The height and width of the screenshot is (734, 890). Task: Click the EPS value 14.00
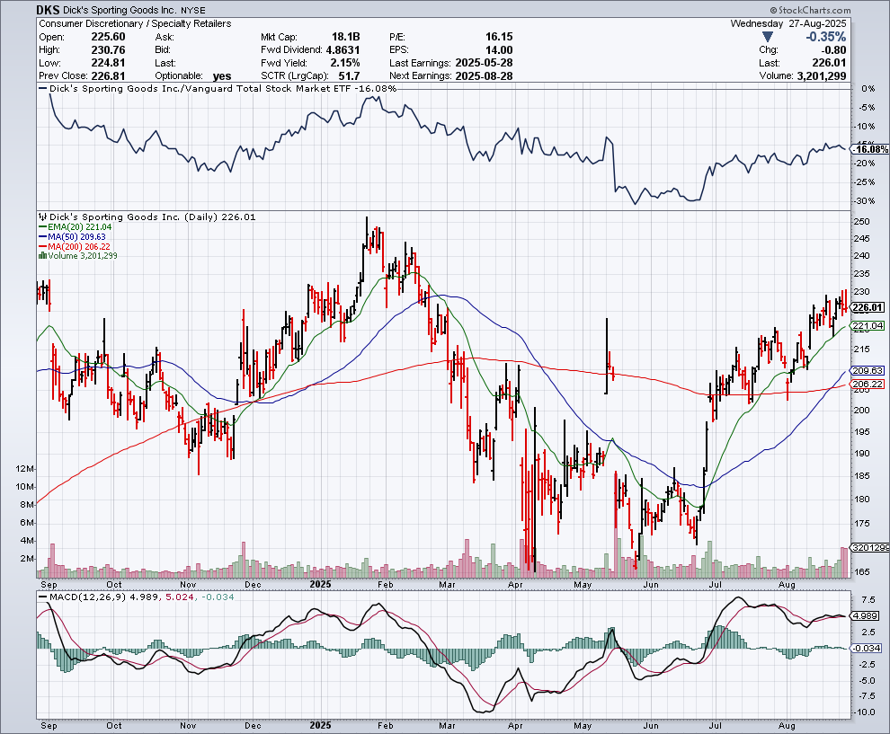pos(499,50)
